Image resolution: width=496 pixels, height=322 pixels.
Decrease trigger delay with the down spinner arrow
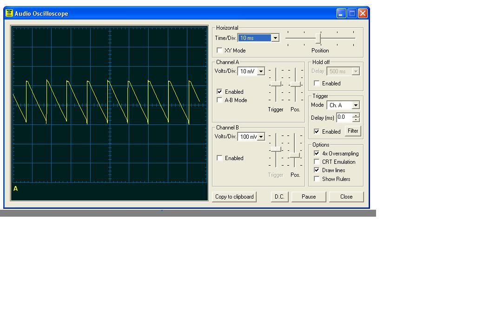pos(356,120)
